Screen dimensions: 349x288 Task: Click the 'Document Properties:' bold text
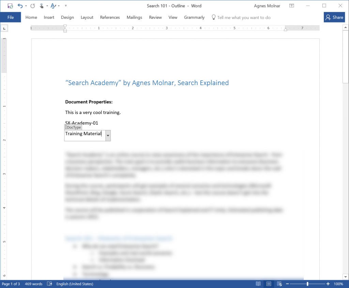click(x=89, y=102)
